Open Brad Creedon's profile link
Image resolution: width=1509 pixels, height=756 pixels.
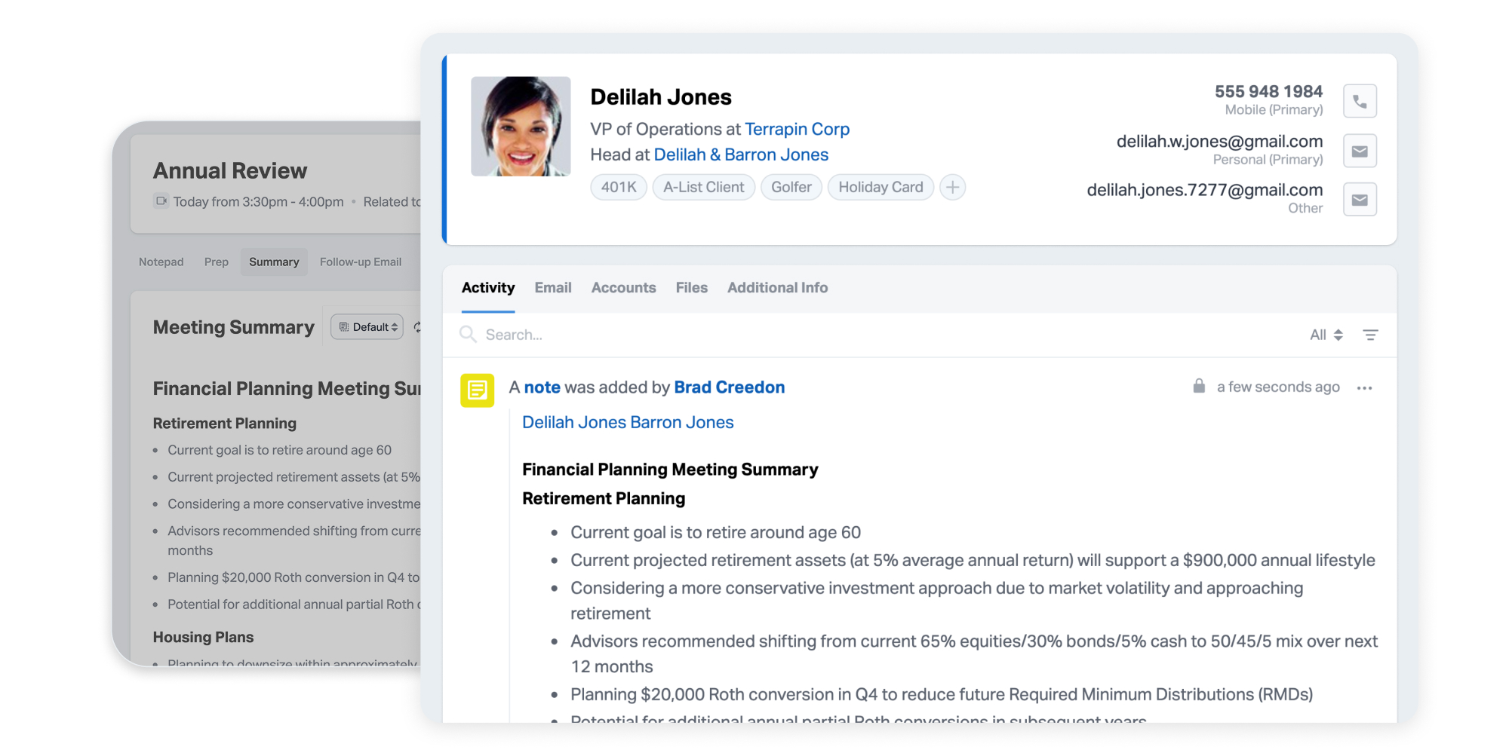[729, 387]
